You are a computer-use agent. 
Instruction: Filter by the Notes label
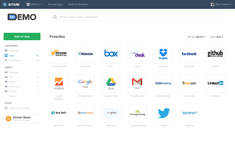tap(22, 82)
